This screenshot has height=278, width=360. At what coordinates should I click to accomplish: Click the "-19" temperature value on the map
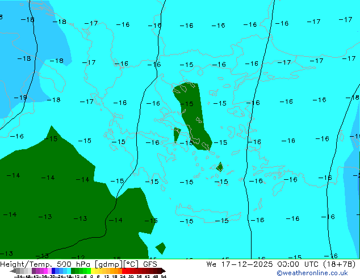20,98
